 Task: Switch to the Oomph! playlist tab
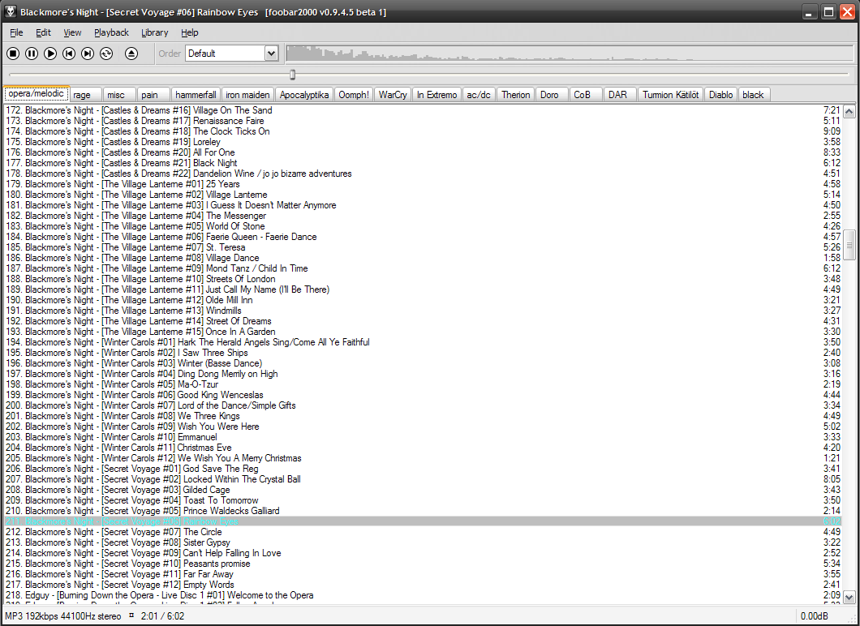pos(354,95)
